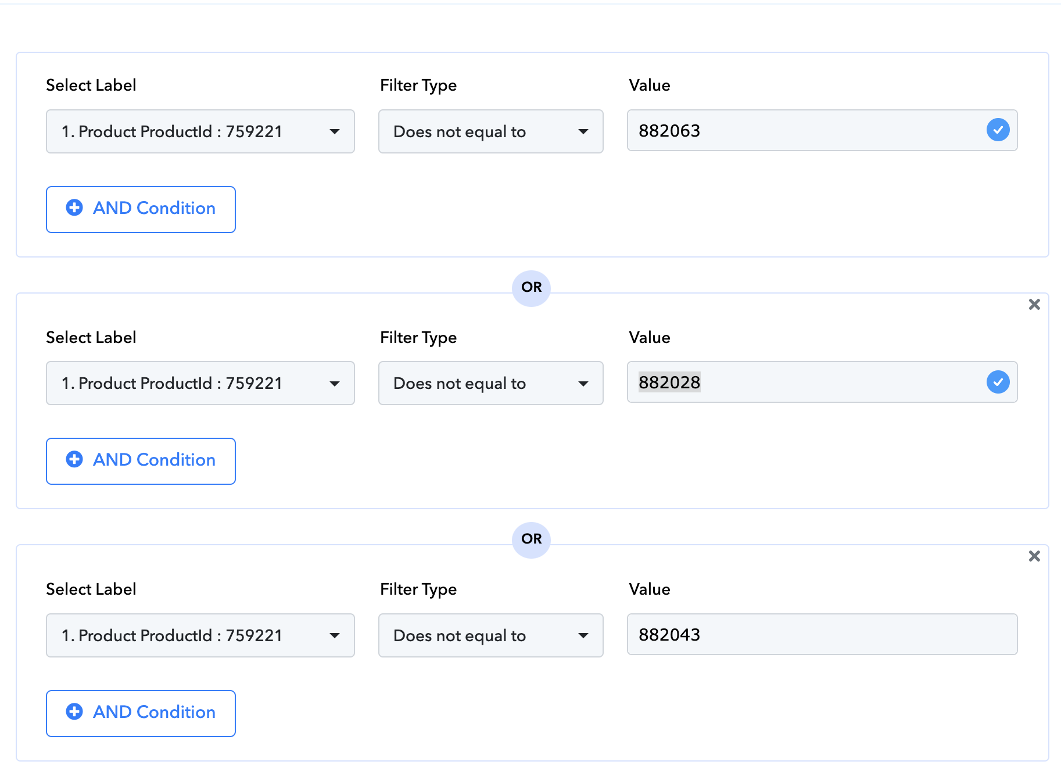Viewport: 1061px width, 772px height.
Task: Open the Filter Type dropdown in the first filter group
Action: [x=491, y=131]
